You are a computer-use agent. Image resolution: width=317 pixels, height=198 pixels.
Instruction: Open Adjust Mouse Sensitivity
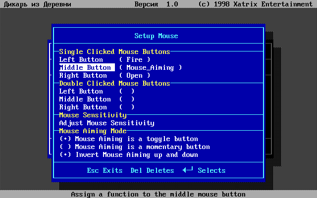(x=107, y=123)
